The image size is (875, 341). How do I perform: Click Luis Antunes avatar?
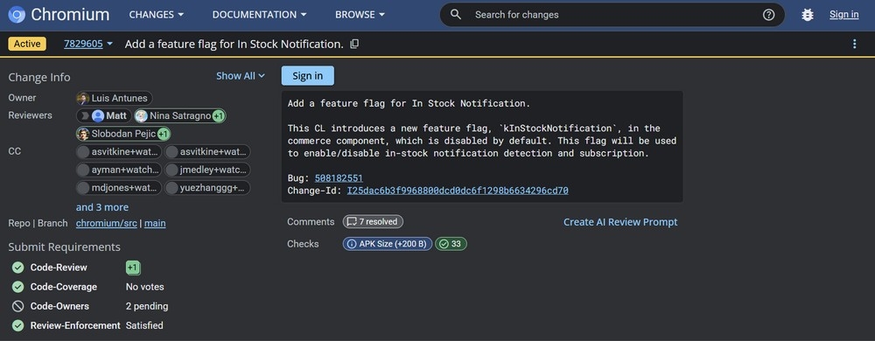pyautogui.click(x=83, y=99)
